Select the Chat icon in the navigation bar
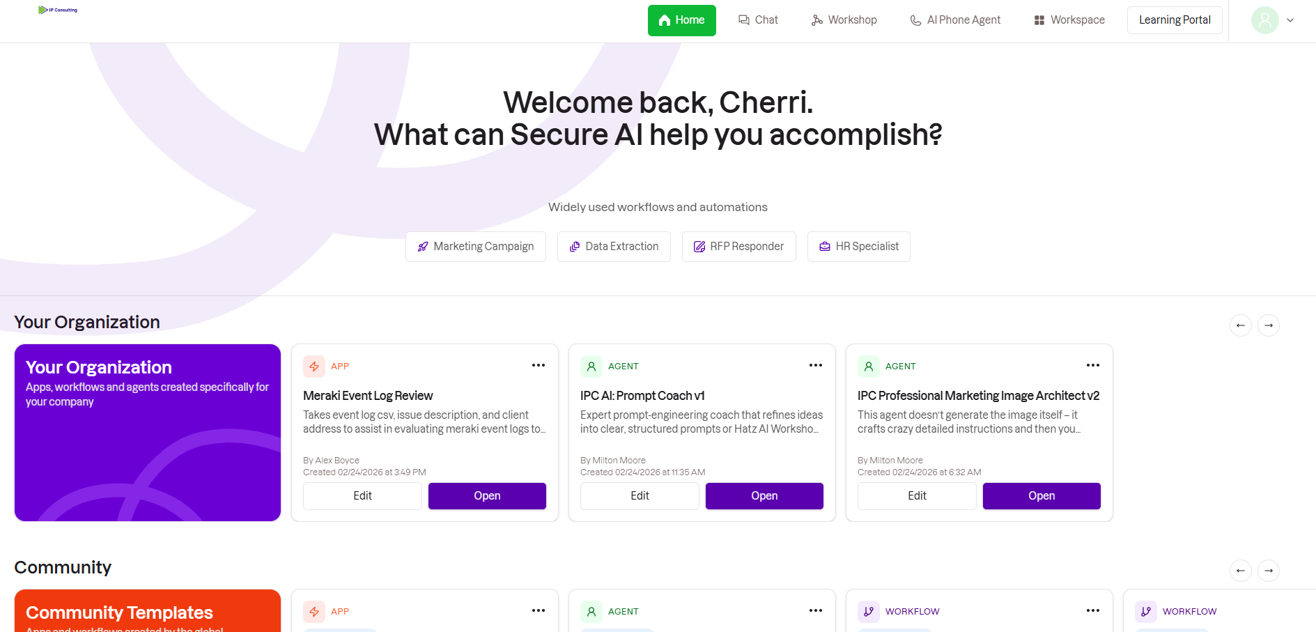Screen dimensions: 1316x632 coord(743,20)
